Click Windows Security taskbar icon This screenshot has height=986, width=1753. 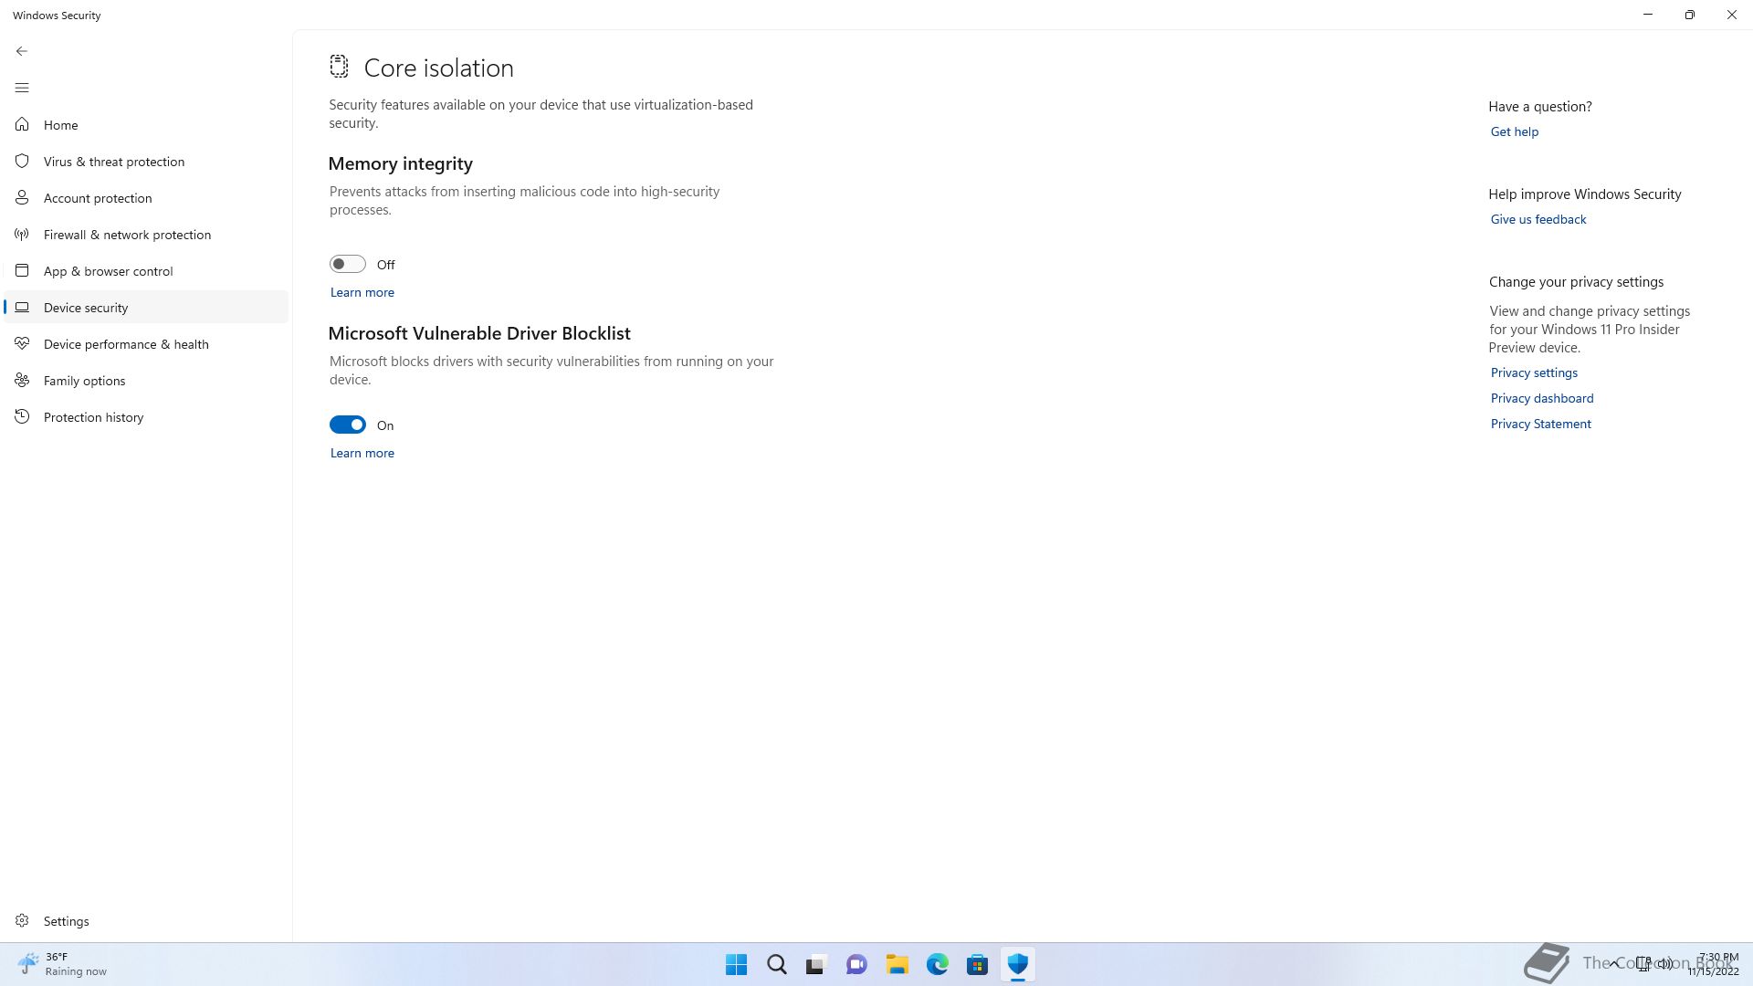point(1018,964)
